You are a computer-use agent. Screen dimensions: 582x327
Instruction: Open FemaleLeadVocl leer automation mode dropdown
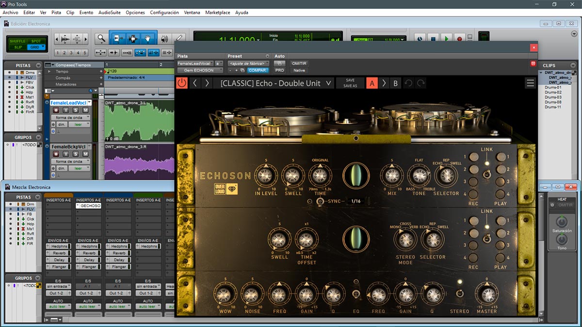click(79, 125)
